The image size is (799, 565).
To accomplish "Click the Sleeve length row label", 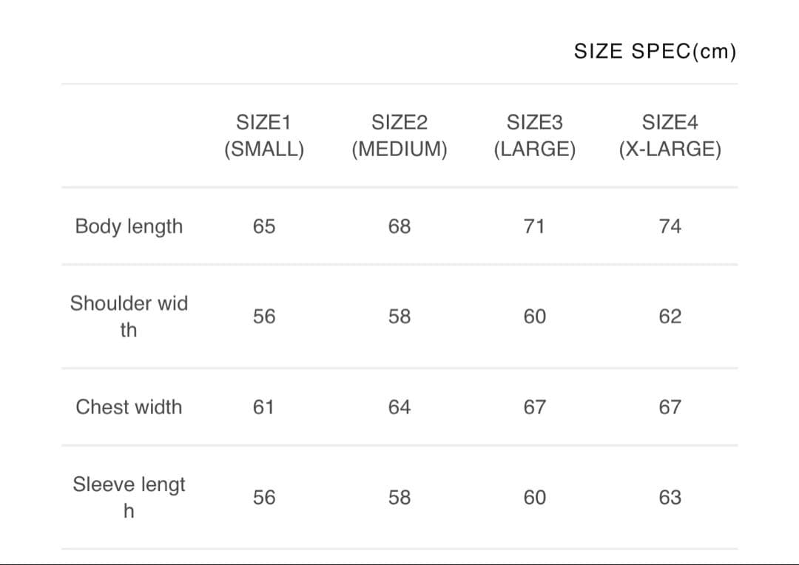I will pos(129,497).
